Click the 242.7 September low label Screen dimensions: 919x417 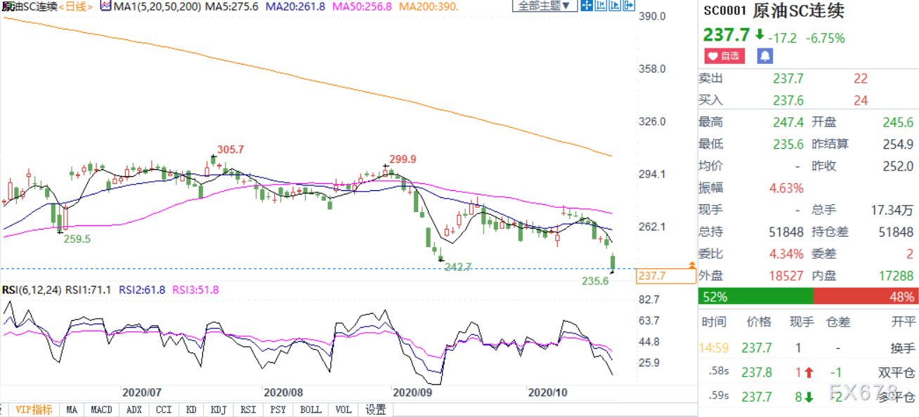pos(457,266)
